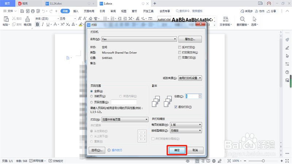Click the Select (选择) cursor tool
The image size is (292, 164).
pyautogui.click(x=254, y=19)
